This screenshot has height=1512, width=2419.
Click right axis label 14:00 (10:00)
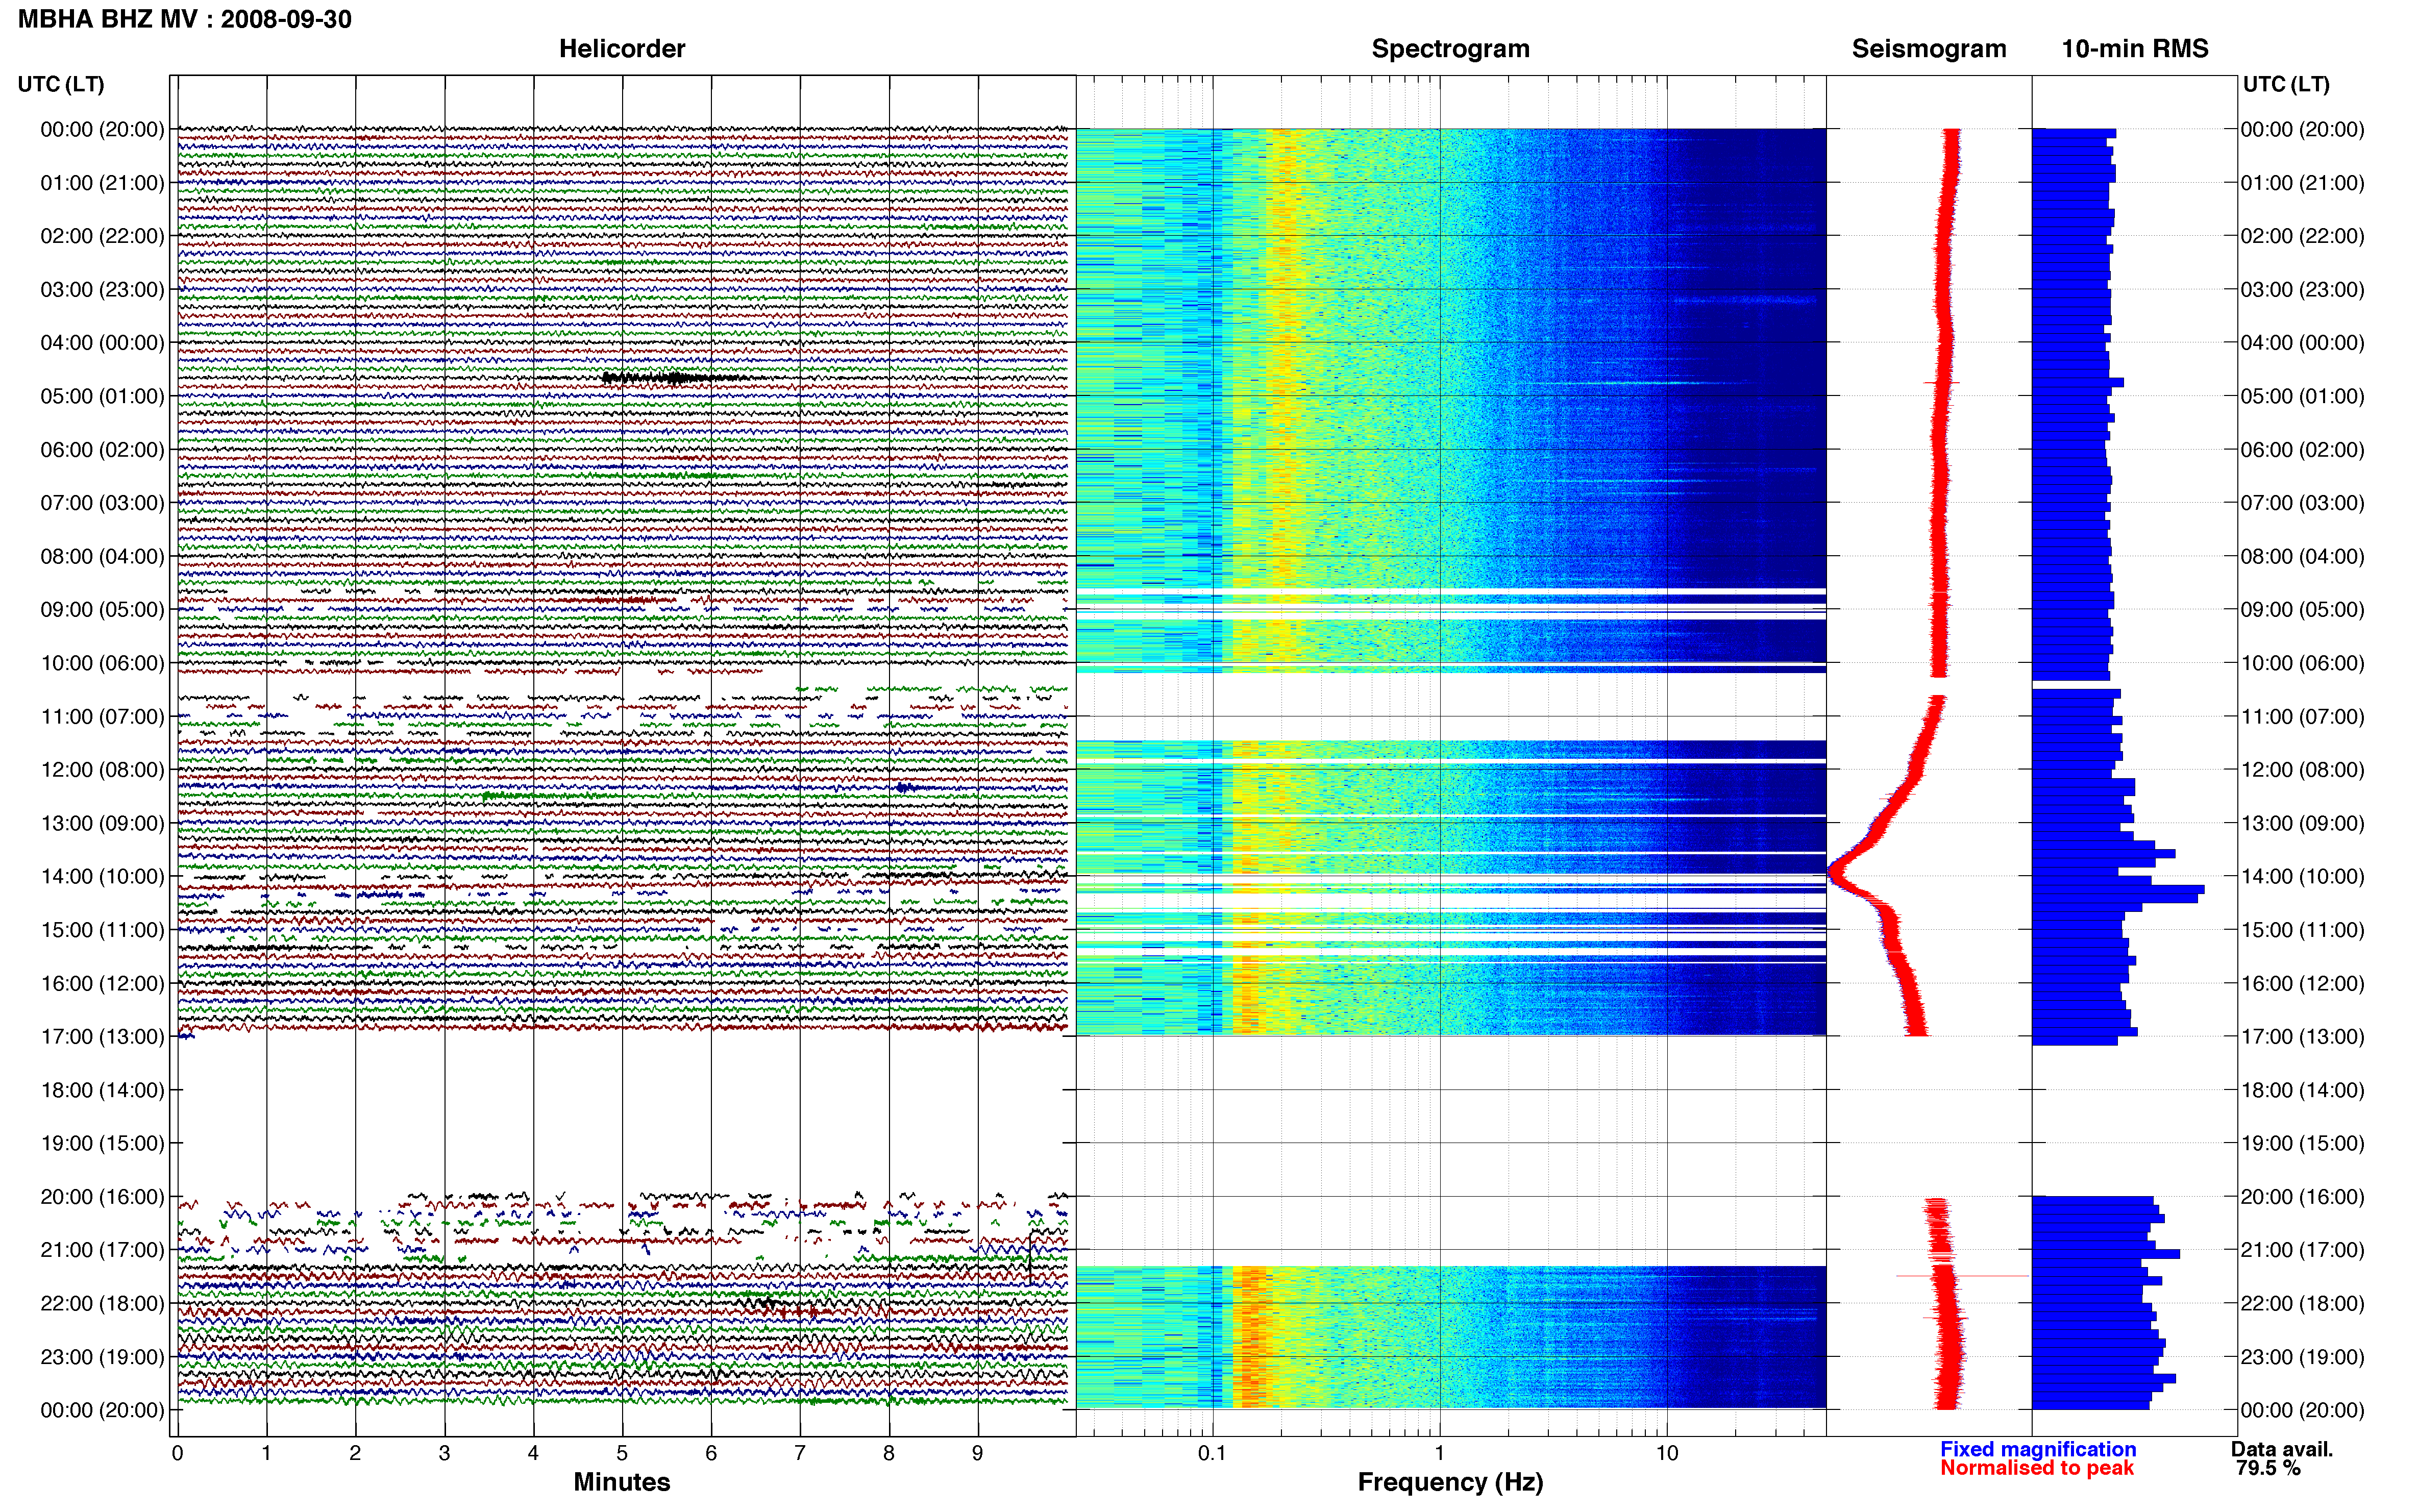(2302, 876)
